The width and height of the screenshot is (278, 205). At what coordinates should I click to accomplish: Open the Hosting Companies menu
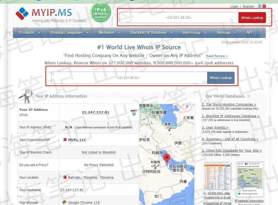pyautogui.click(x=67, y=32)
